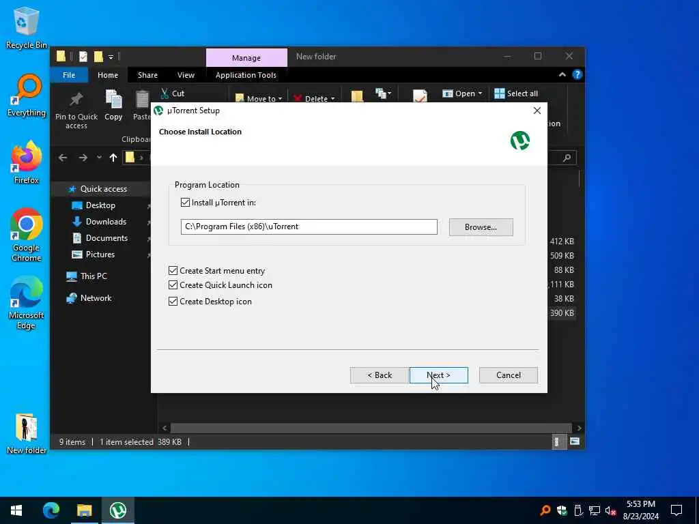Open Documents in navigation pane

tap(106, 238)
